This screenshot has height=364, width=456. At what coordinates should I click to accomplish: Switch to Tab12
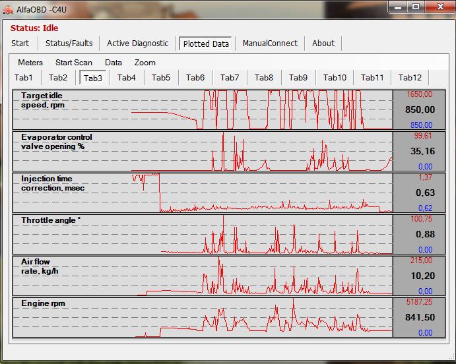point(410,78)
